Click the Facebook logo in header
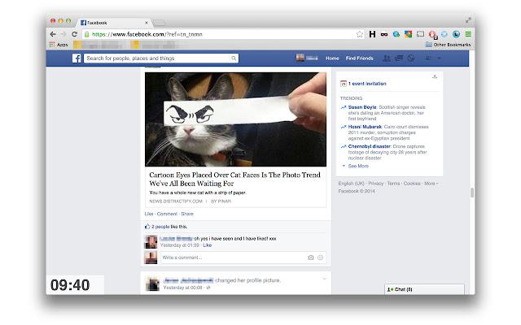Viewport: 521px width, 325px height. [78, 58]
